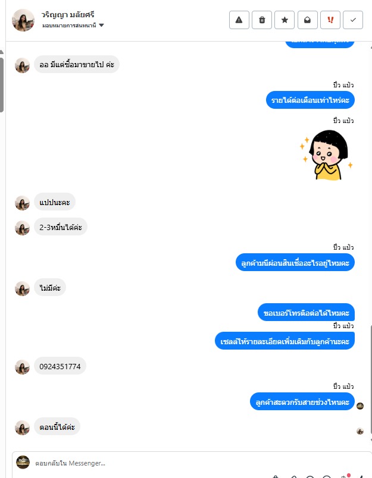Click the seen receipt avatar beside the last sent message
Image resolution: width=372 pixels, height=478 pixels.
coord(360,406)
